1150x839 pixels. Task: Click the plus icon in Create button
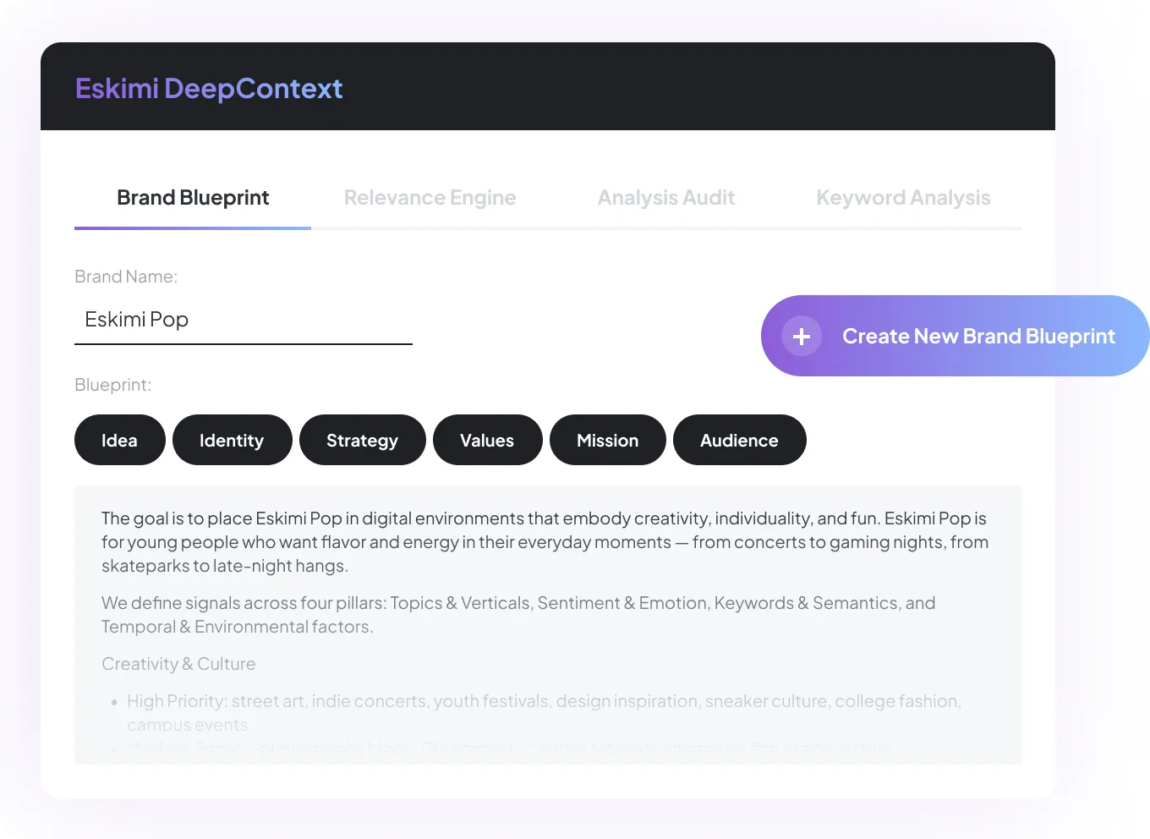802,337
